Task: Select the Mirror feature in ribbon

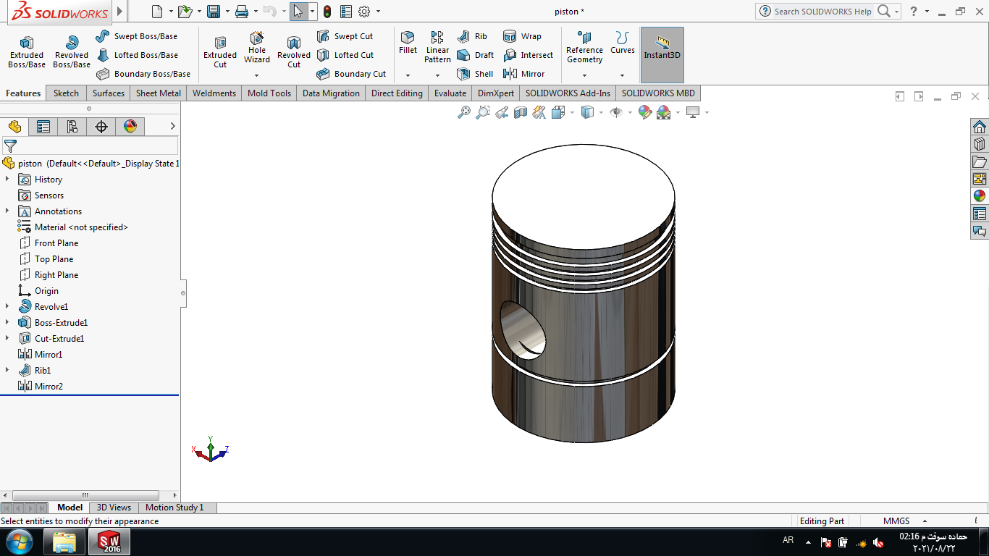Action: [x=523, y=74]
